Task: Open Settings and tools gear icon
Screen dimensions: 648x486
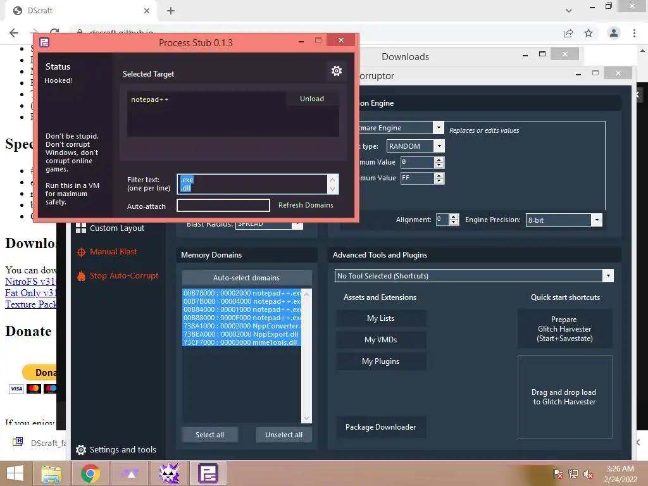Action: tap(81, 450)
